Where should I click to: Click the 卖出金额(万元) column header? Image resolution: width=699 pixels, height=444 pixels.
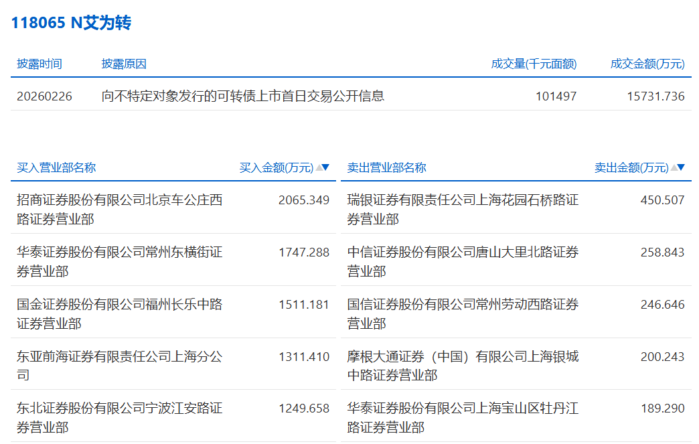(x=631, y=168)
